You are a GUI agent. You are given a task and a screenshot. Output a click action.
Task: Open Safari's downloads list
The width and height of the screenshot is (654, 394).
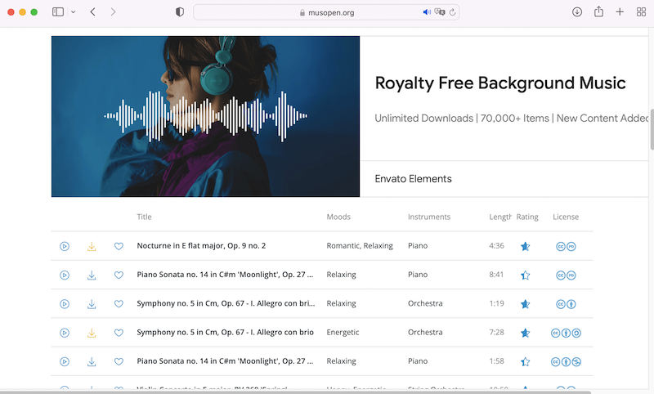click(x=577, y=12)
